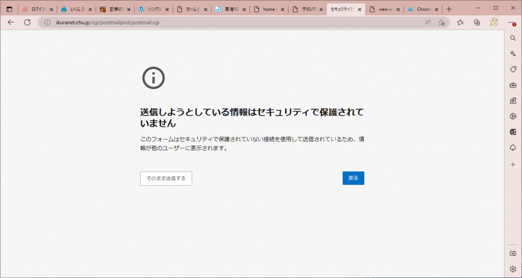The image size is (522, 278).
Task: Click the plus to customize sidebar
Action: coord(513,164)
